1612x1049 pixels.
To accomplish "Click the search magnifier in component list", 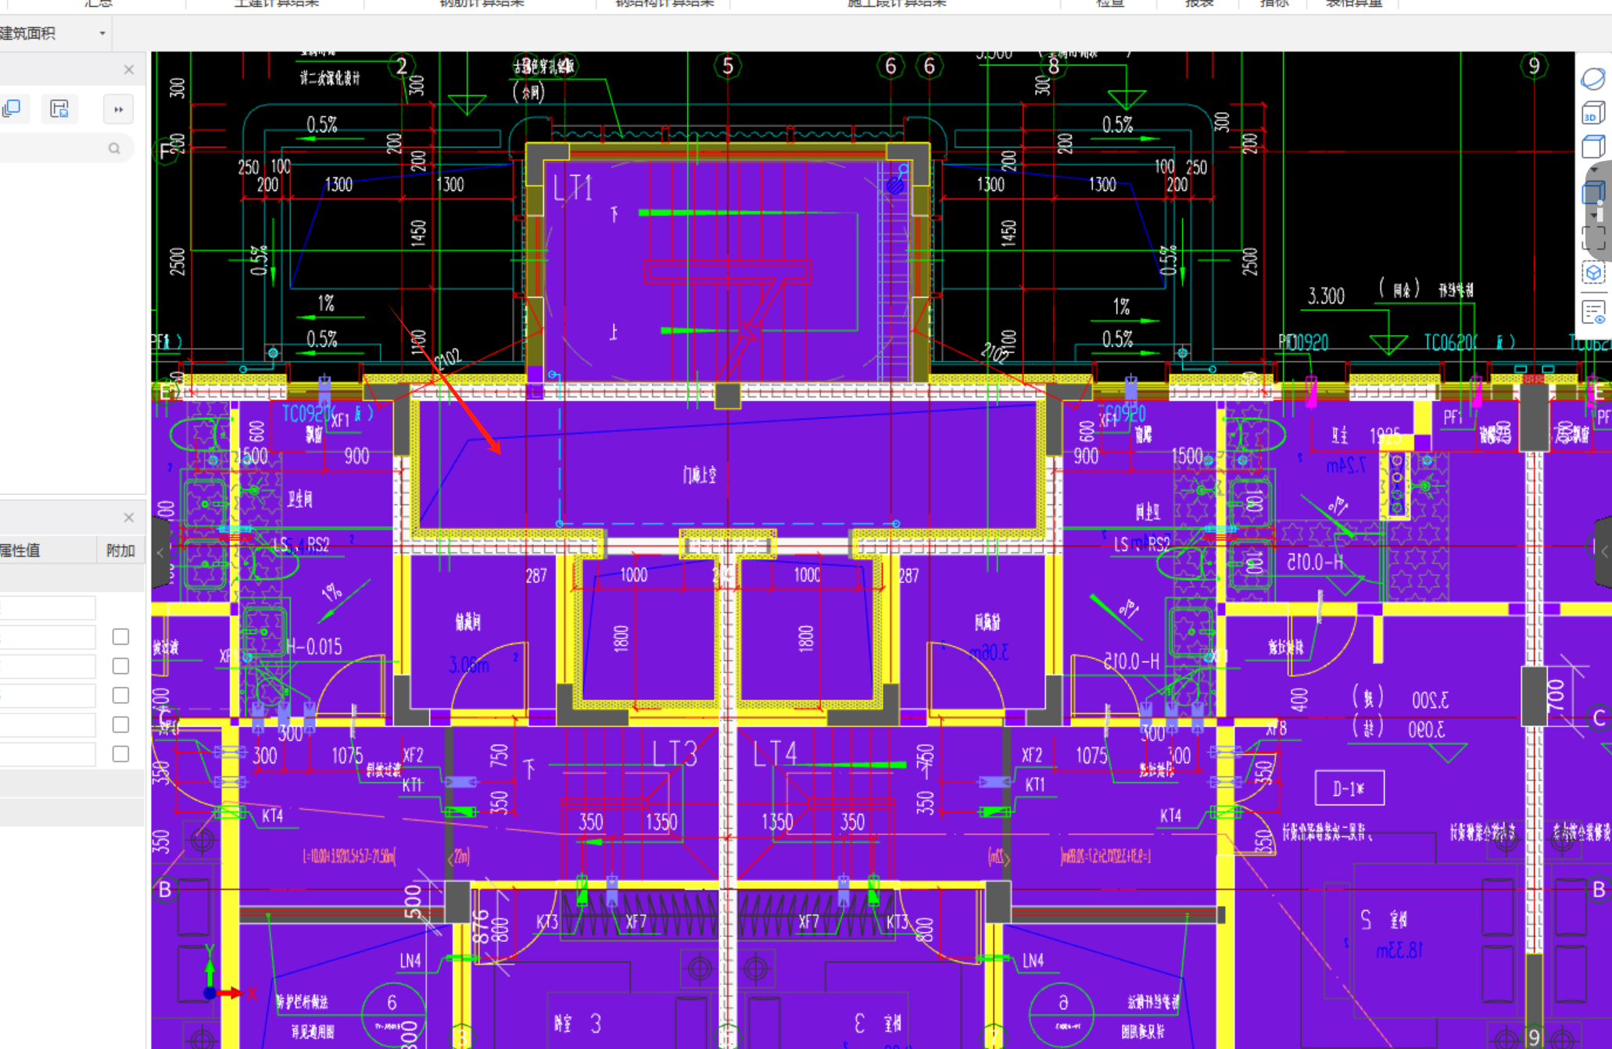I will coord(114,149).
